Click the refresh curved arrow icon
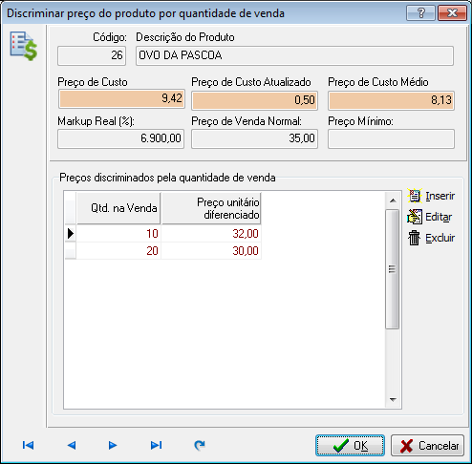 coord(200,445)
